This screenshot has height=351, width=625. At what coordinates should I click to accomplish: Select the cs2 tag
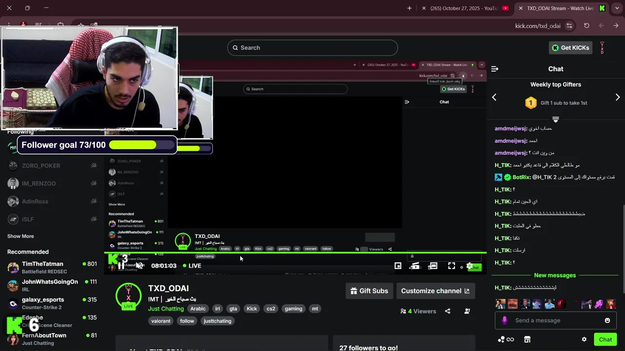click(x=271, y=309)
